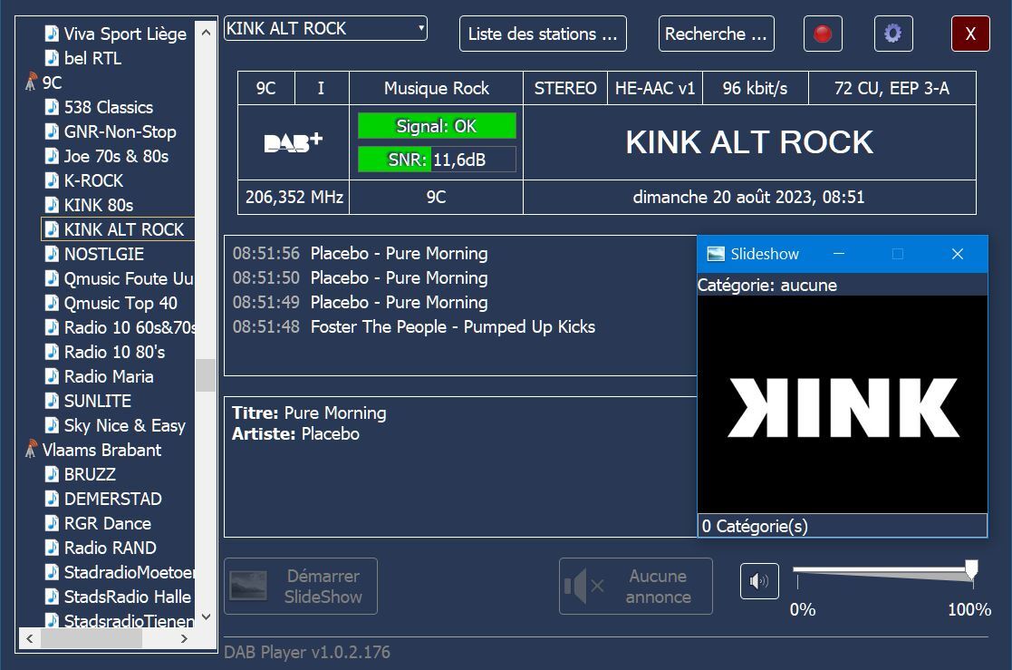
Task: Close the player with red X button
Action: coord(970,34)
